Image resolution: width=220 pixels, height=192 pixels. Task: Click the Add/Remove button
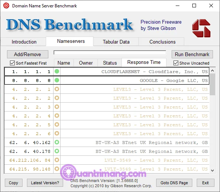point(28,54)
